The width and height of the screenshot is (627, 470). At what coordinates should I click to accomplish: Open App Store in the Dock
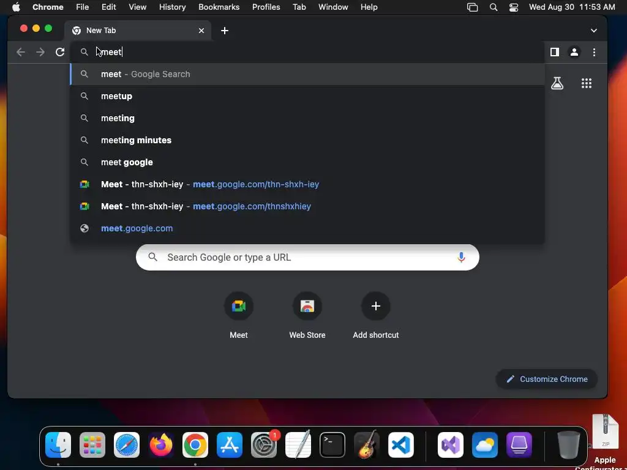tap(230, 444)
